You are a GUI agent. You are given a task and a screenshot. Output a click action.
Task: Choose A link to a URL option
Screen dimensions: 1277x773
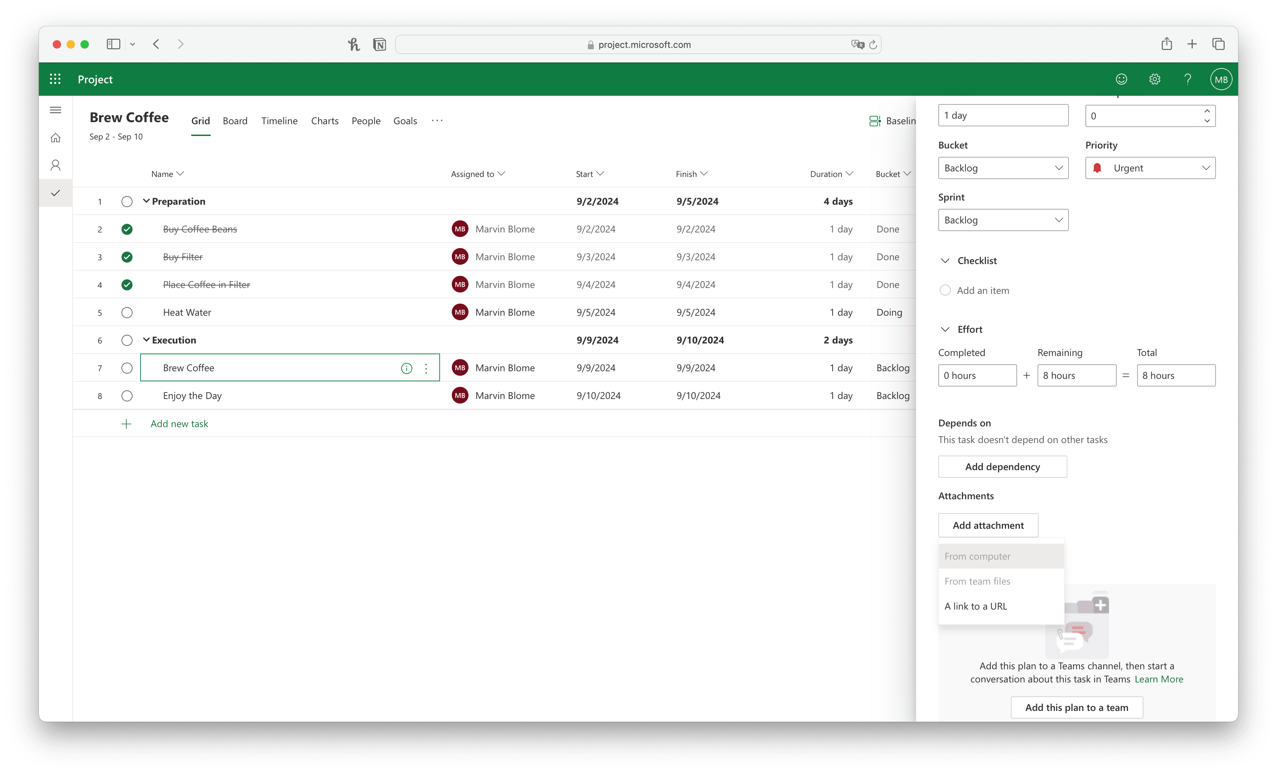point(976,606)
